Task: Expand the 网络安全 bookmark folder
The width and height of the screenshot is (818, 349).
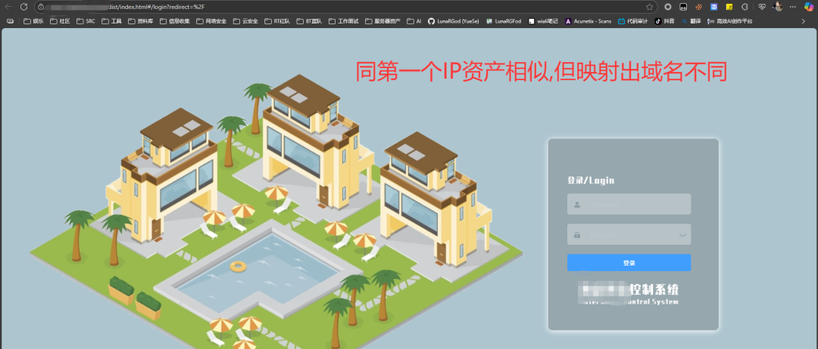Action: click(x=211, y=21)
